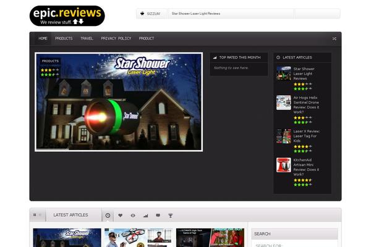This screenshot has width=371, height=247.
Task: Click the 'Nothing to see here.' text
Action: [231, 68]
